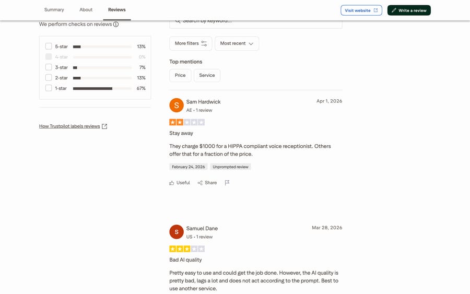This screenshot has width=470, height=294.
Task: Click the Unprompted review label
Action: 230,167
